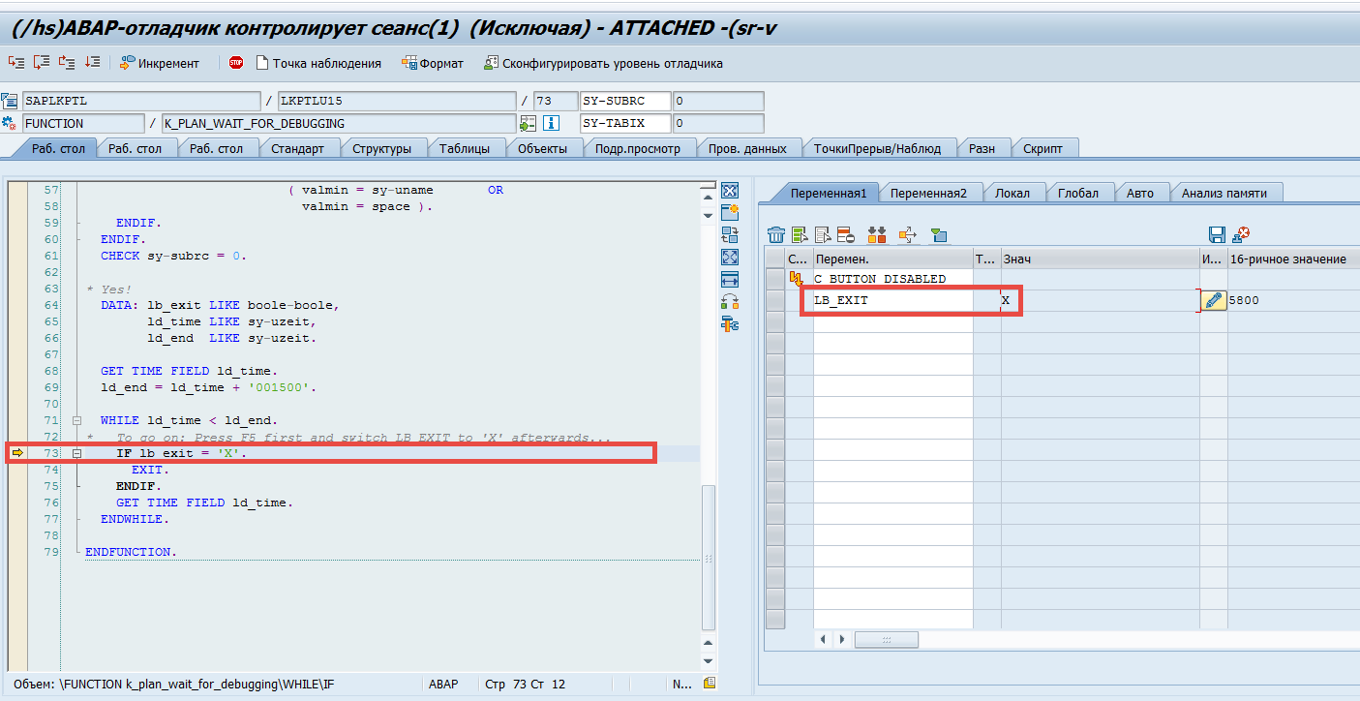Viewport: 1360px width, 701px height.
Task: Click the red stop breakpoint icon on toolbar
Action: tap(233, 62)
